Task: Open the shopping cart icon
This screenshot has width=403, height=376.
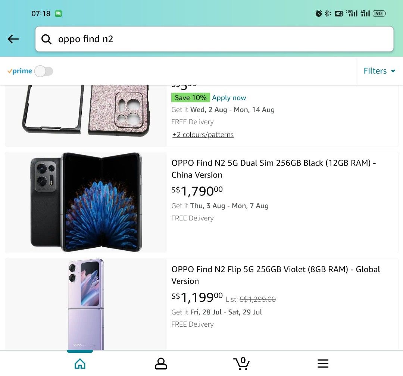Action: tap(241, 363)
